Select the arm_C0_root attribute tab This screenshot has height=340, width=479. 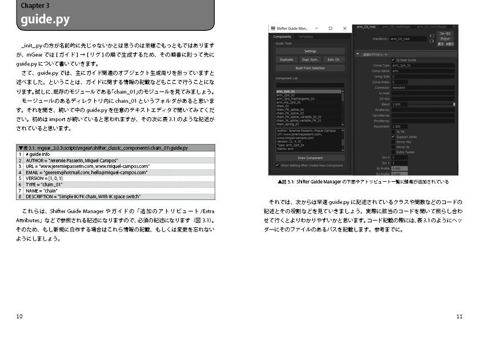point(366,27)
